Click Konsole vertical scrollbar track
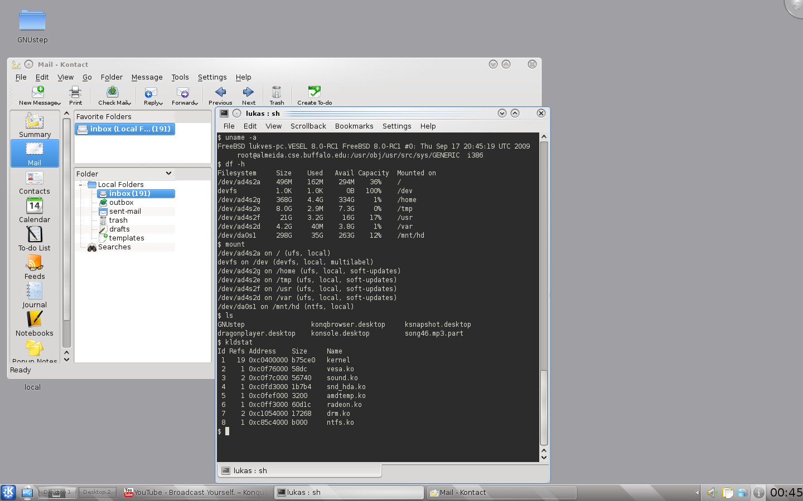The image size is (803, 501). [x=544, y=294]
